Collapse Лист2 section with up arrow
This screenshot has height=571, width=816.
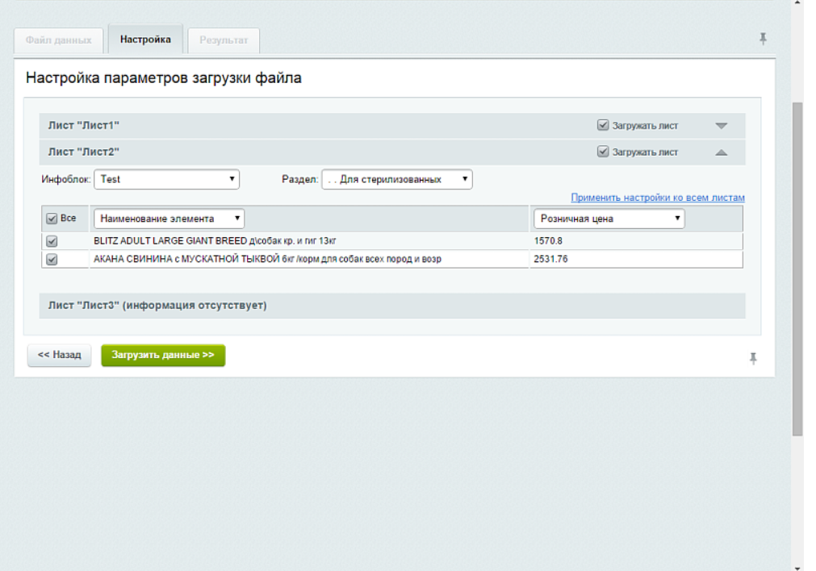[721, 152]
